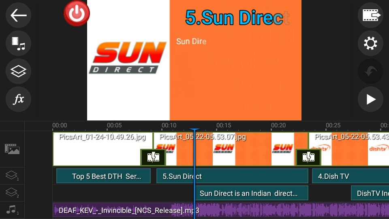The image size is (389, 219).
Task: Select the '4.Dish TV' title clip
Action: [350, 176]
